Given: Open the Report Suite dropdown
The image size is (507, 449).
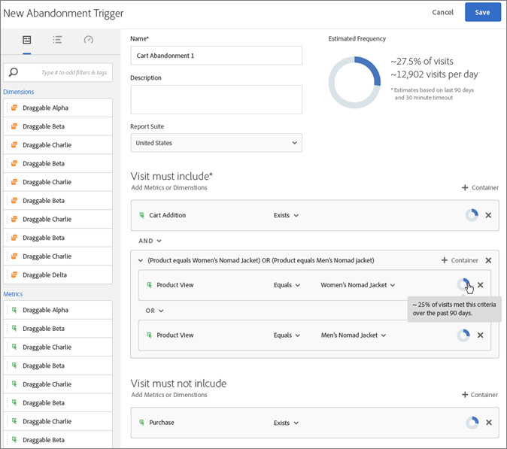Looking at the screenshot, I should click(217, 143).
